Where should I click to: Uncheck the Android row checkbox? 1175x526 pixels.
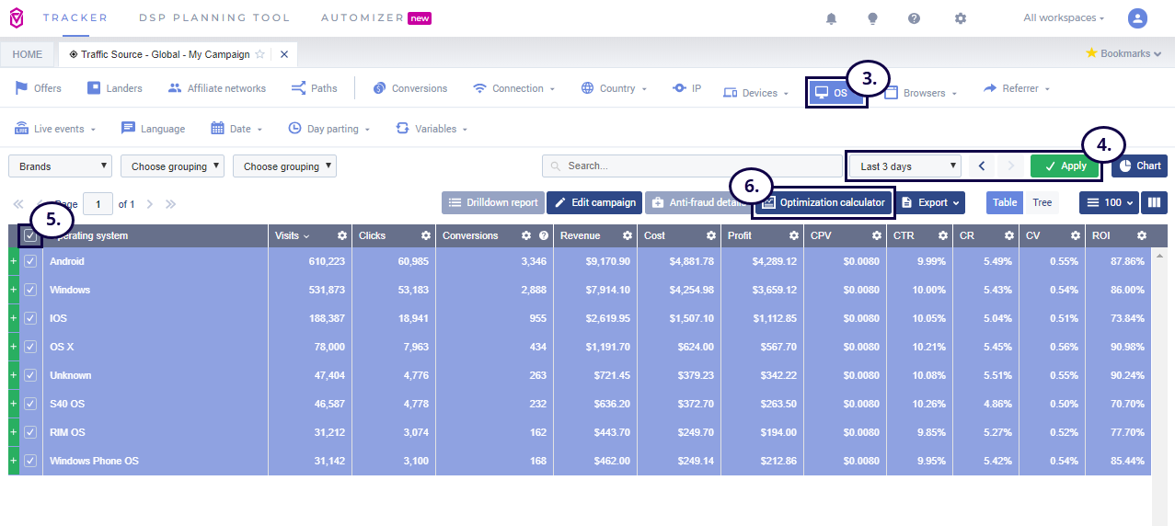tap(30, 262)
